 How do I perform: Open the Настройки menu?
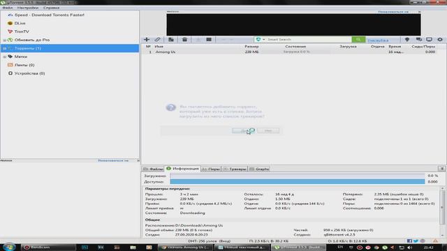tap(28, 8)
